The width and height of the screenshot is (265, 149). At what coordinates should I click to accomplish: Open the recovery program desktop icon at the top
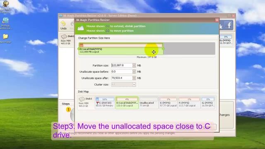[5, 7]
